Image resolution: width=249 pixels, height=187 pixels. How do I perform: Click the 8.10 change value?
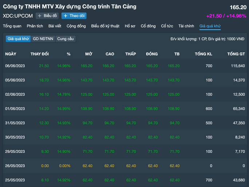click(45, 180)
